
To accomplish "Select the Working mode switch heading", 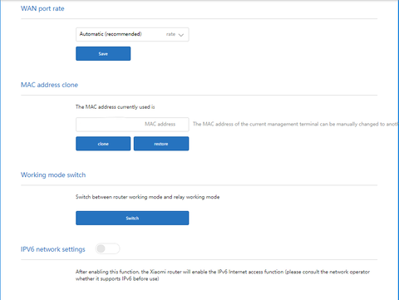I will [x=53, y=175].
